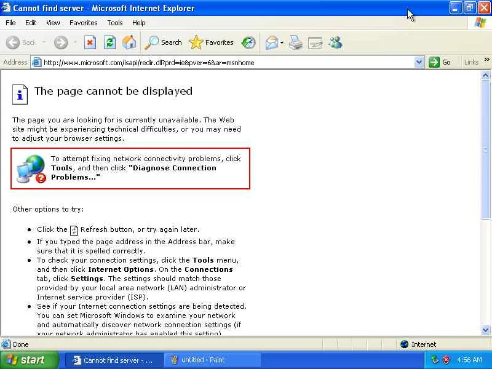Click the "Diagnose Connection Problems..." bold text
Screen dimensions: 492x369
point(133,172)
